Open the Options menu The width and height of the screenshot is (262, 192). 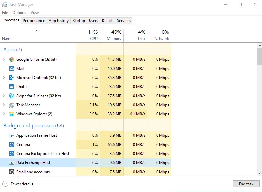click(x=19, y=13)
